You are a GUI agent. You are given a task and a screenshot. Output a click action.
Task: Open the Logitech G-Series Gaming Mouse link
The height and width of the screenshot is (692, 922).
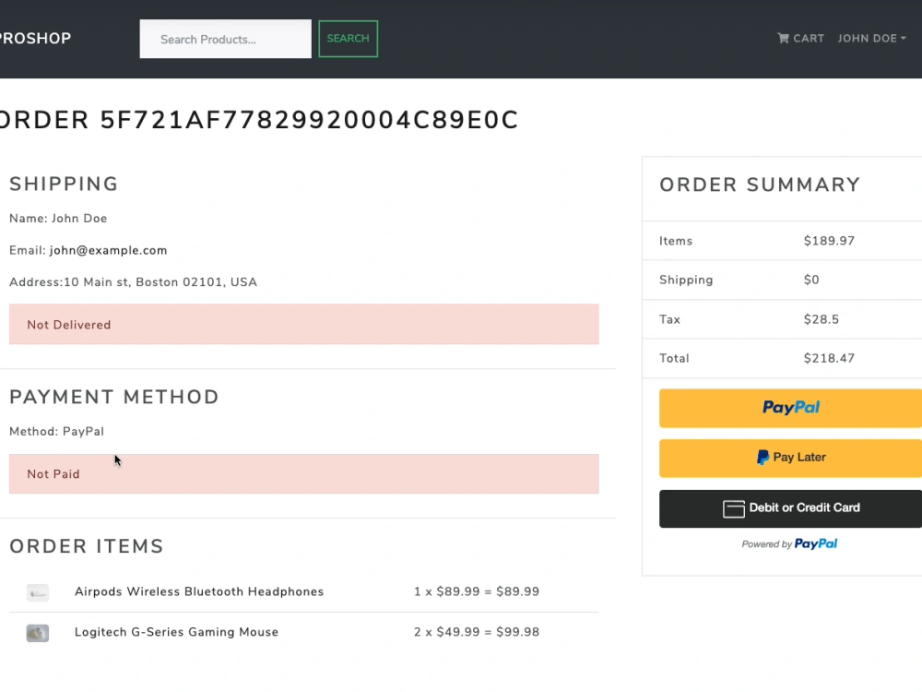[176, 632]
